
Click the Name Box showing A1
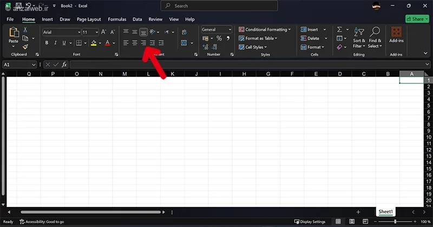(19, 64)
